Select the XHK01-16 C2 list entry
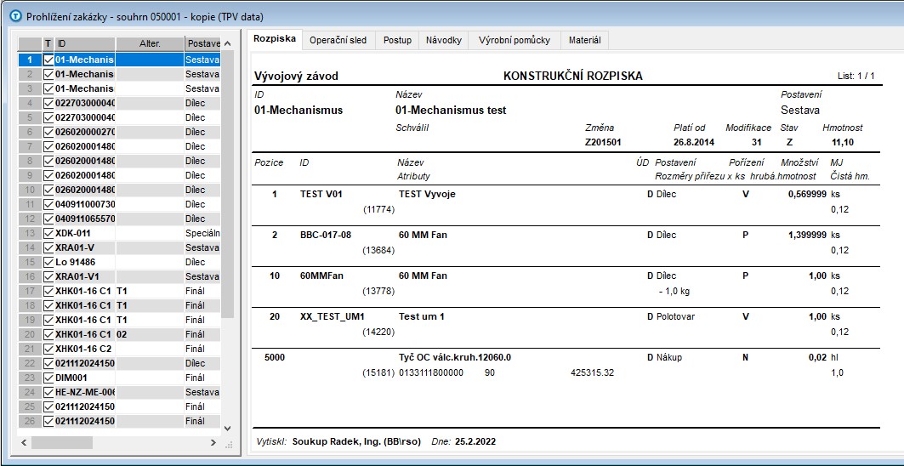 [x=119, y=349]
